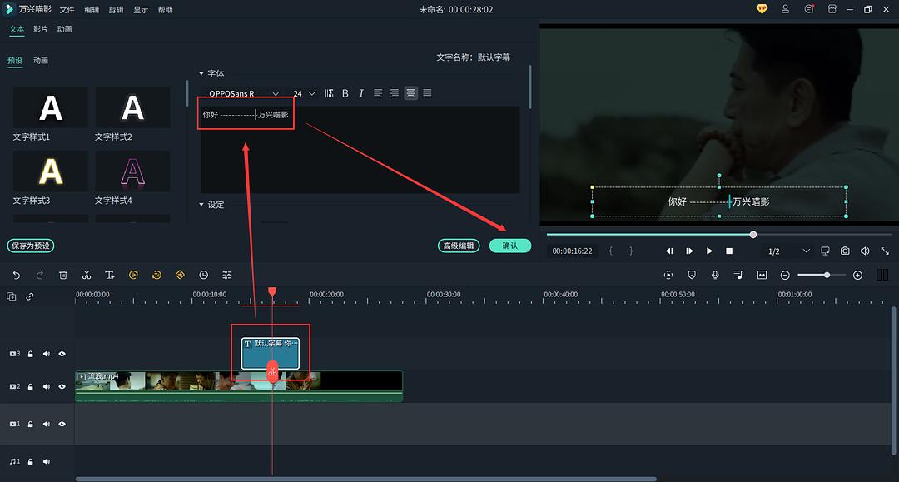Choose the 文字样式4 preset thumbnail

coord(132,171)
